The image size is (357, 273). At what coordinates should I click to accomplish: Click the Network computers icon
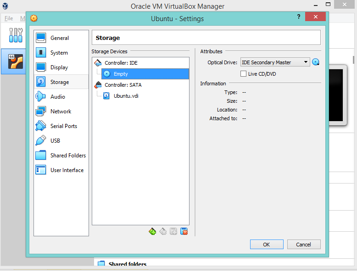(41, 111)
